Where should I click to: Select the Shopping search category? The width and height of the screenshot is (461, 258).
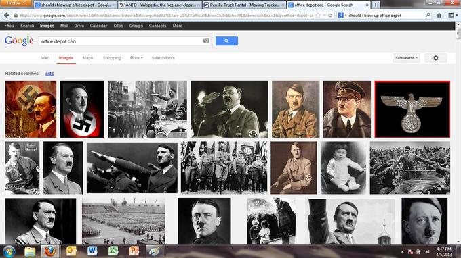(x=112, y=58)
